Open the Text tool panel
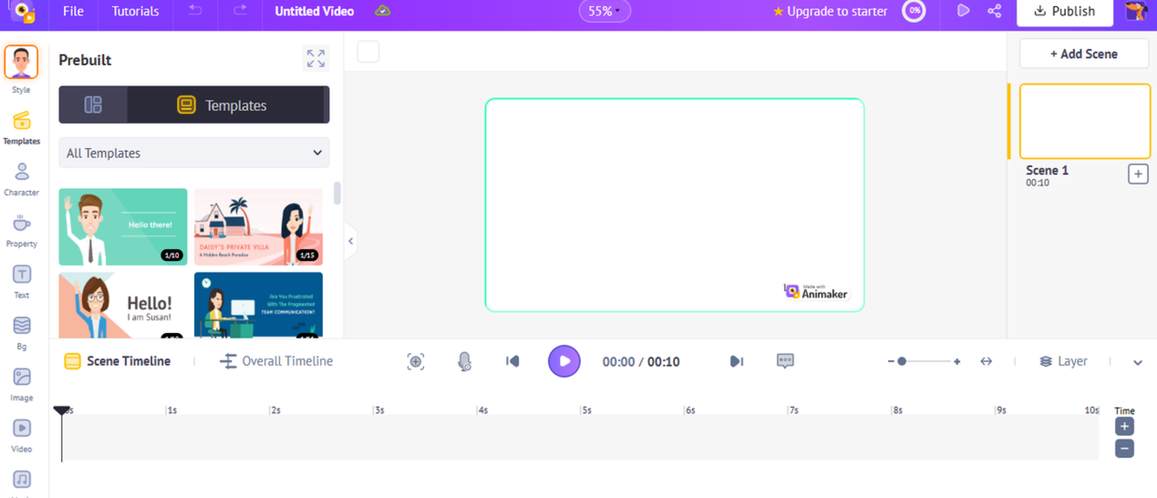Image resolution: width=1157 pixels, height=498 pixels. click(21, 282)
